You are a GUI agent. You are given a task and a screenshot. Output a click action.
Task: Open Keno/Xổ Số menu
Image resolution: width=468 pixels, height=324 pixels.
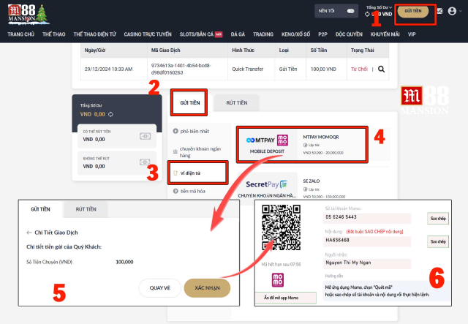(295, 34)
